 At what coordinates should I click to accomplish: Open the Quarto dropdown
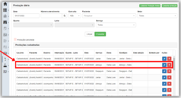[x=33, y=25]
